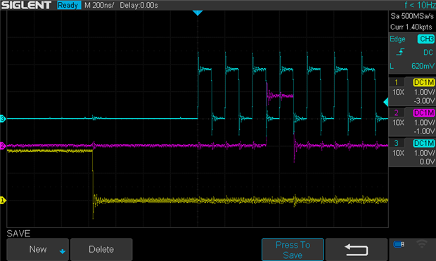Click the trigger level arrow on right edge
Image resolution: width=436 pixels, height=261 pixels.
click(385, 102)
